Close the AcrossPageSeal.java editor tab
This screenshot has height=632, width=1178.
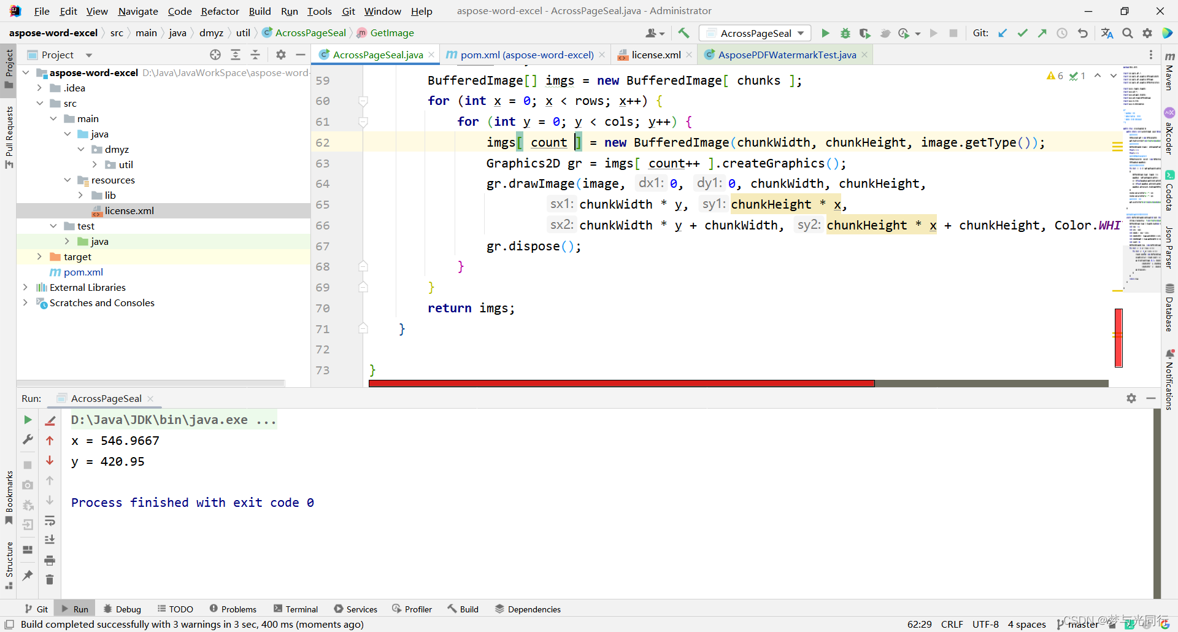point(431,55)
